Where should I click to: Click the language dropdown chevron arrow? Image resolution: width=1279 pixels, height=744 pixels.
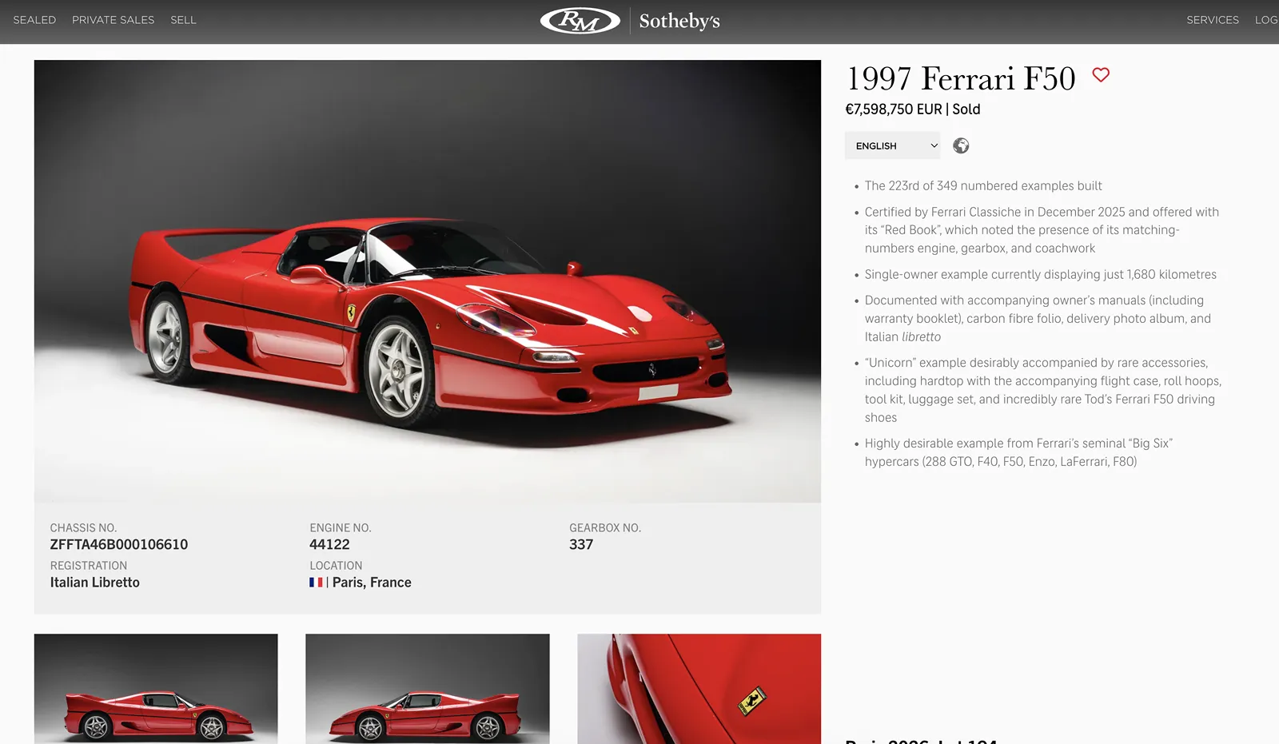pyautogui.click(x=934, y=145)
